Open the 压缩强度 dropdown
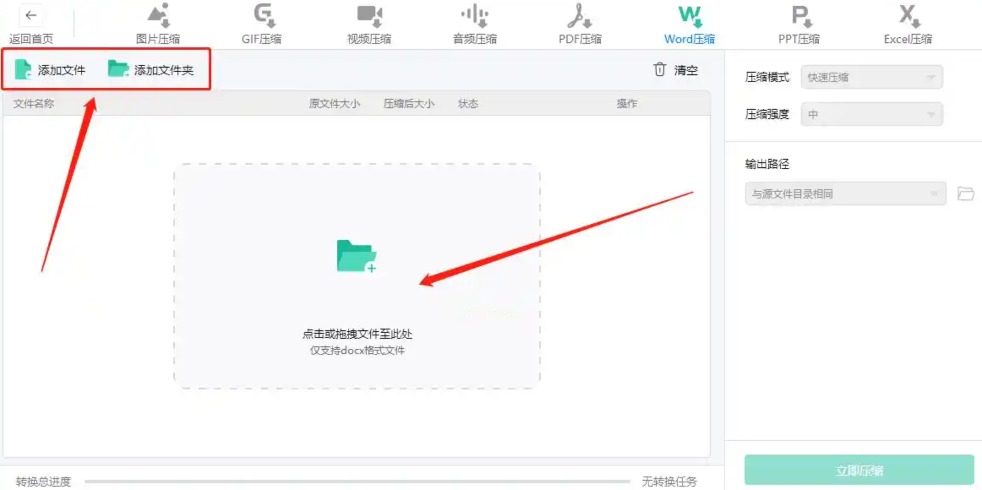The height and width of the screenshot is (490, 982). click(x=871, y=114)
